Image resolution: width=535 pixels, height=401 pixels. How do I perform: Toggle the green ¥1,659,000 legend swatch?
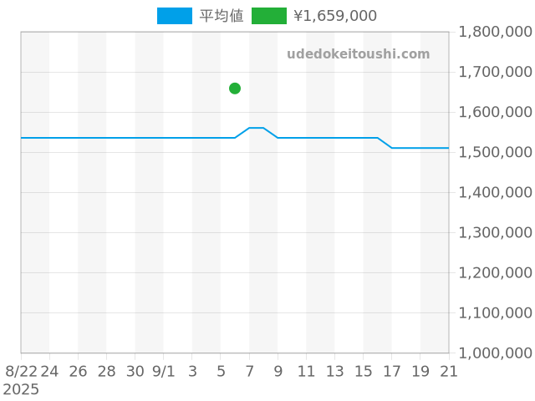tap(268, 16)
